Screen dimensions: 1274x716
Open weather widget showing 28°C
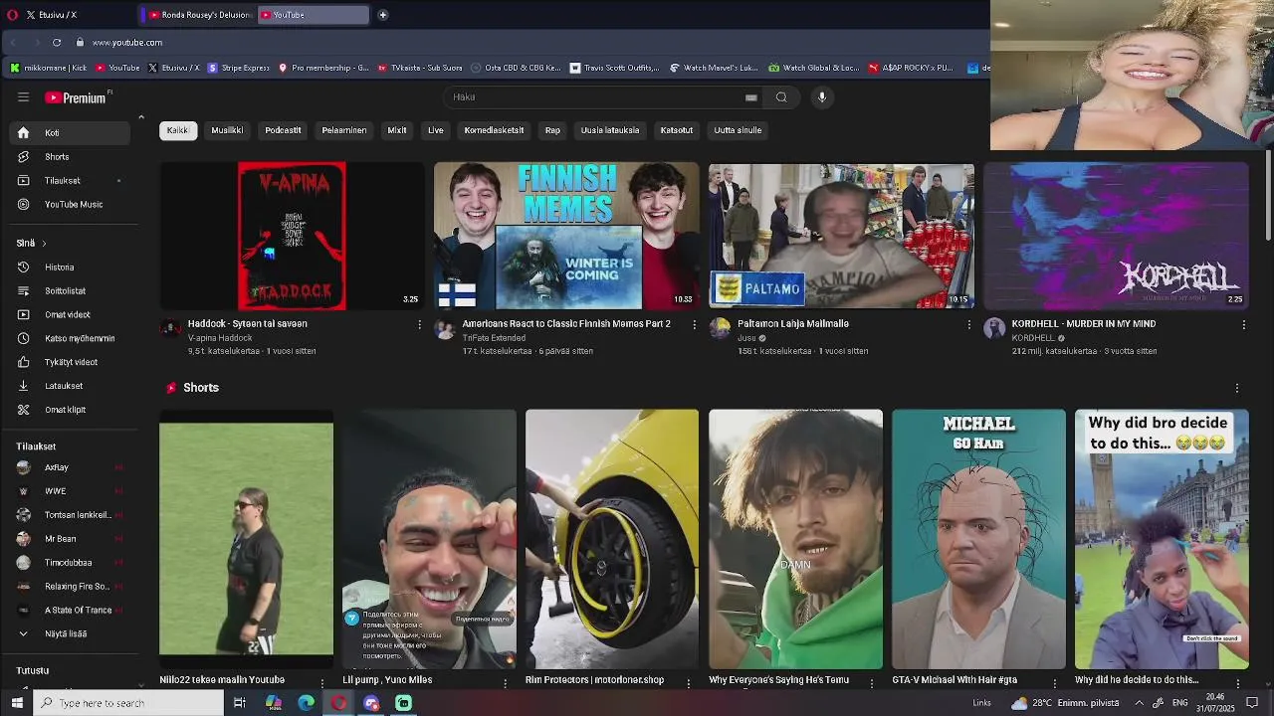[1065, 703]
